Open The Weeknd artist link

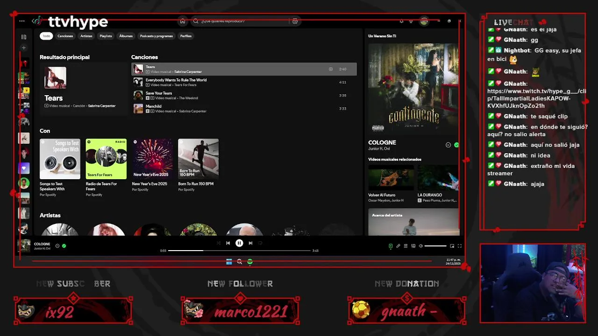189,98
